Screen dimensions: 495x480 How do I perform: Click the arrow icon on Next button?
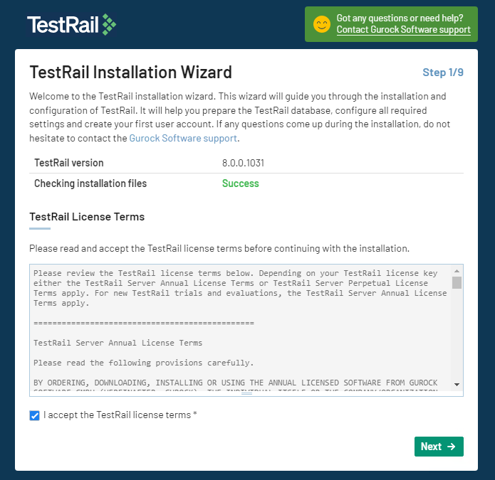(452, 447)
